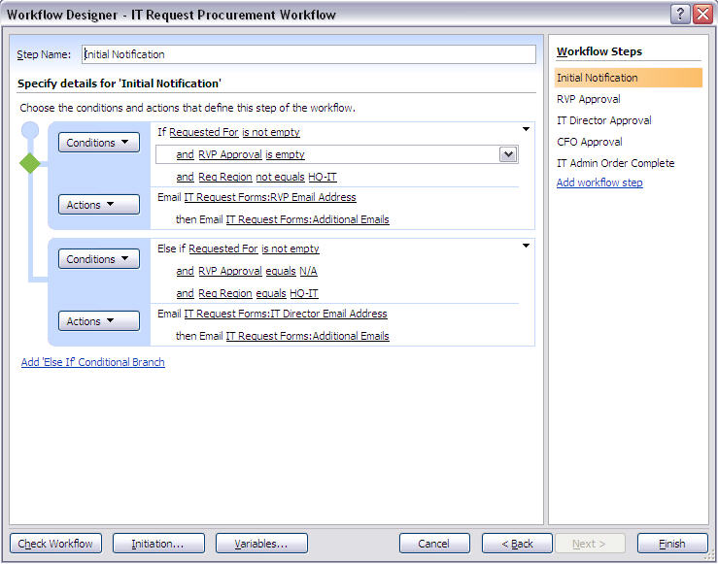Expand the Else-if branch options arrow

click(527, 246)
